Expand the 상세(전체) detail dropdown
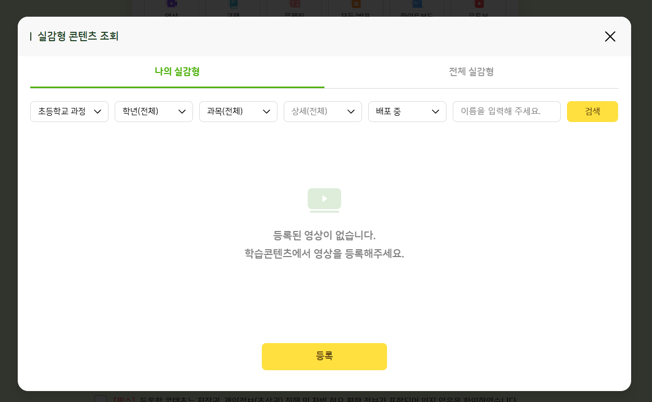 (323, 112)
